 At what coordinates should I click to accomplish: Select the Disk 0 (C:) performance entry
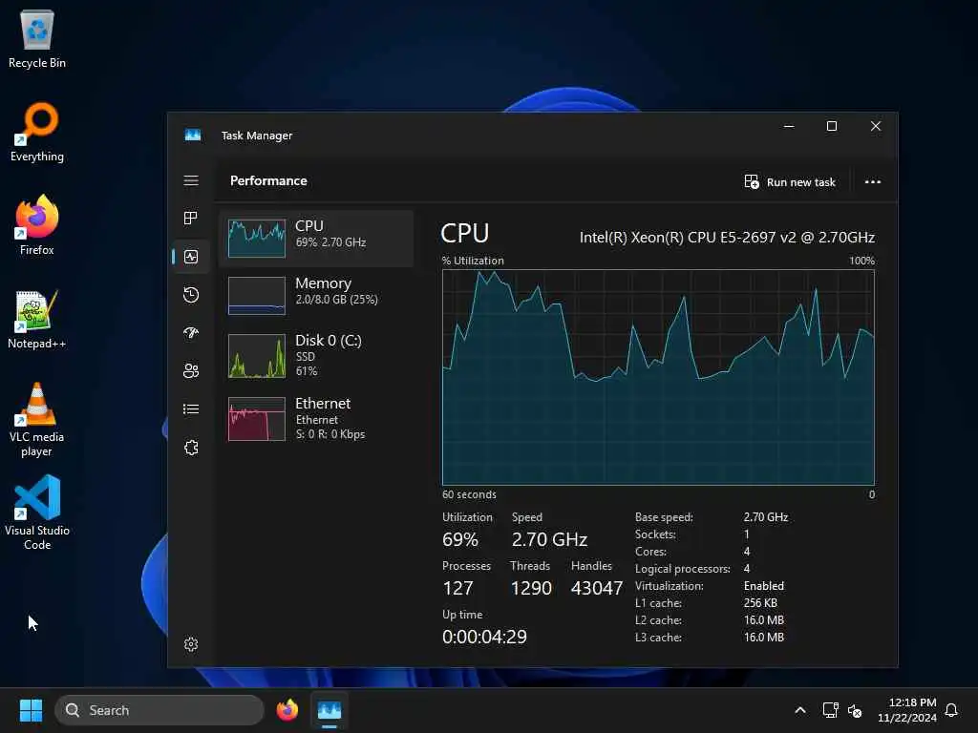[x=316, y=356]
